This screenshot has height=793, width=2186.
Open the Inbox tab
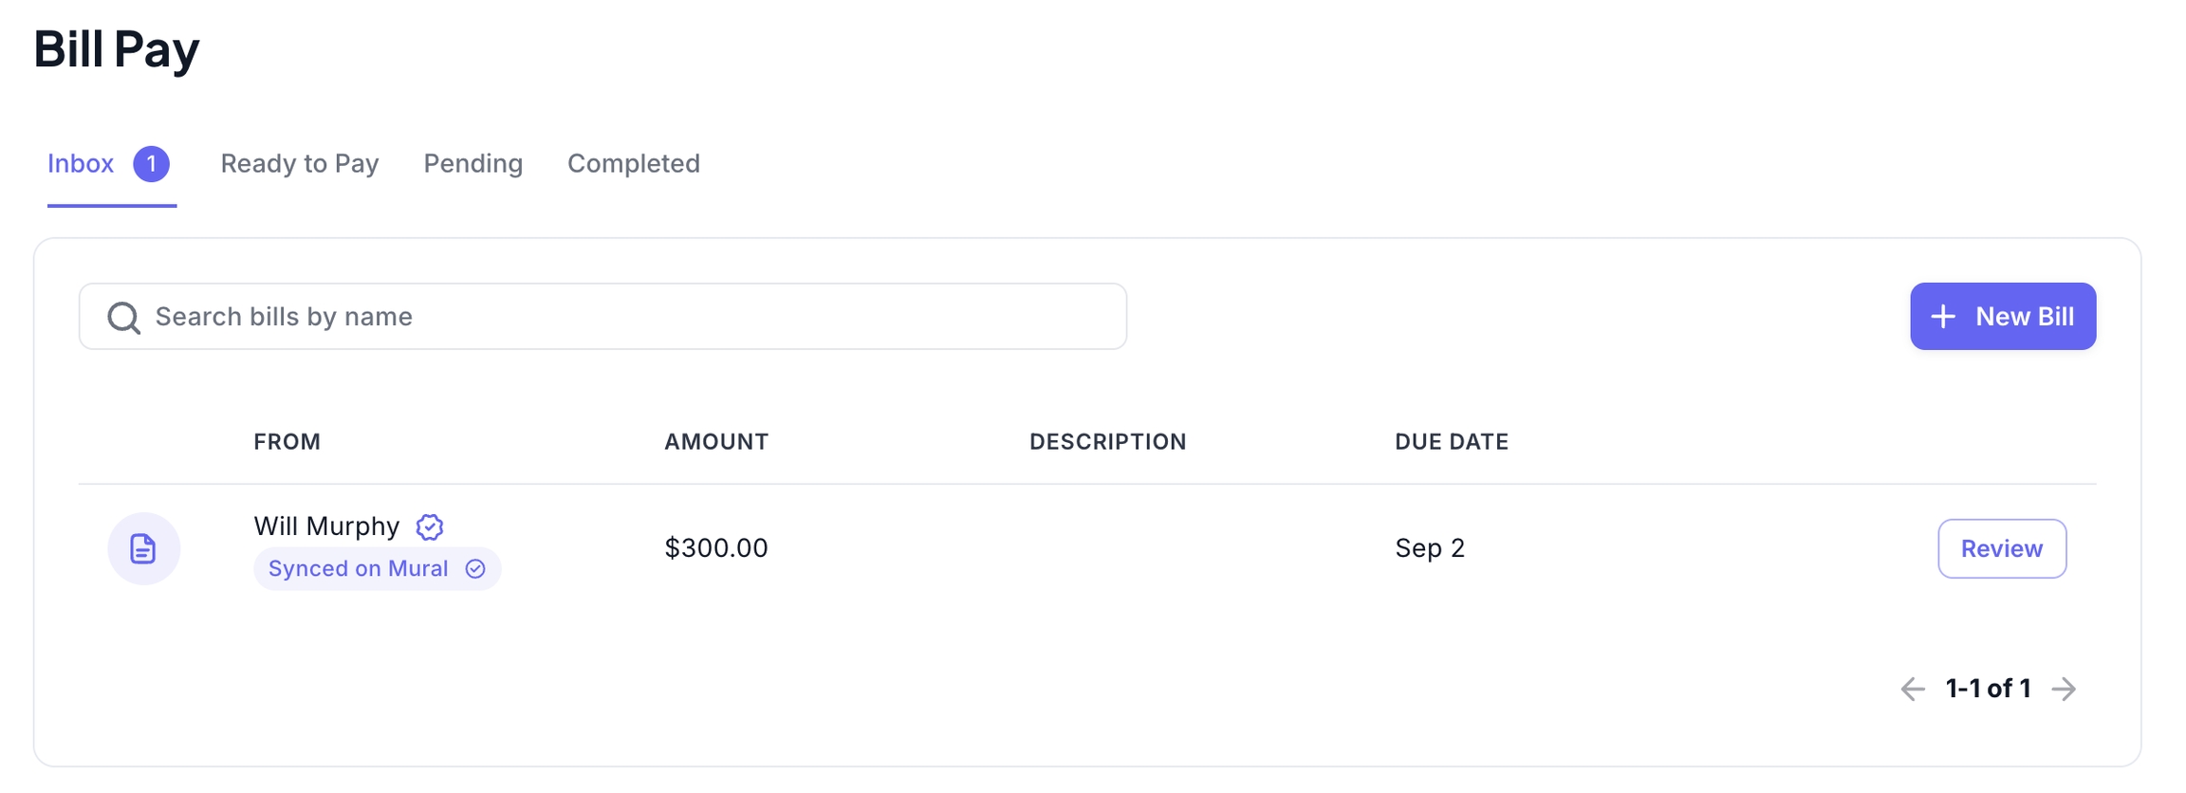point(81,164)
